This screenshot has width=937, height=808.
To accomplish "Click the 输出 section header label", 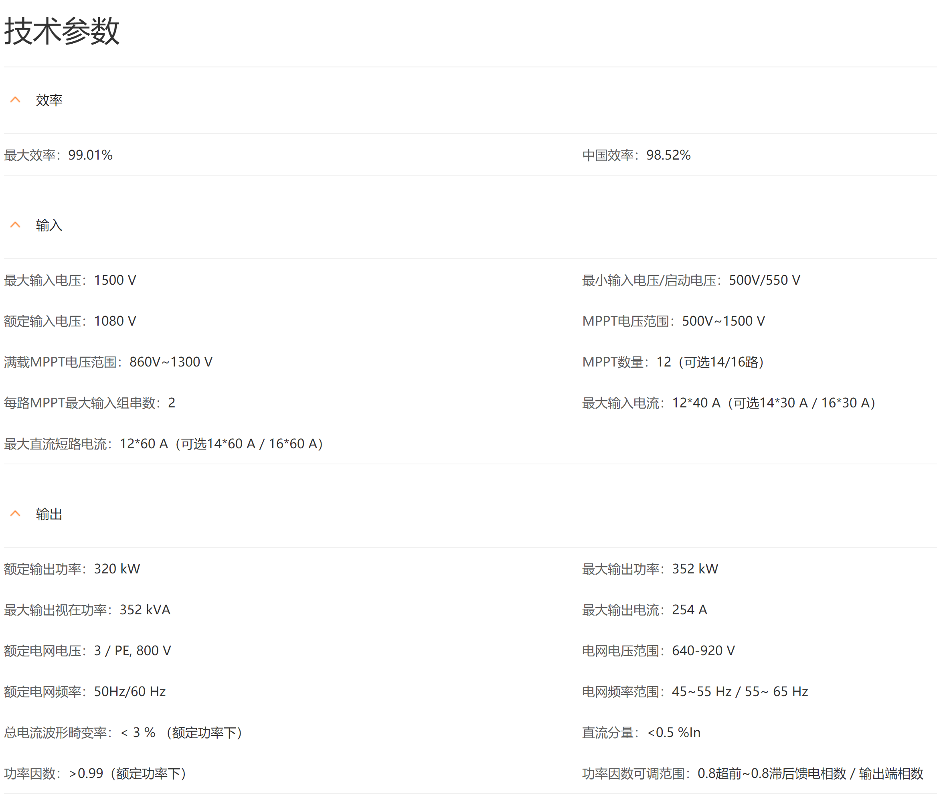I will pos(49,514).
